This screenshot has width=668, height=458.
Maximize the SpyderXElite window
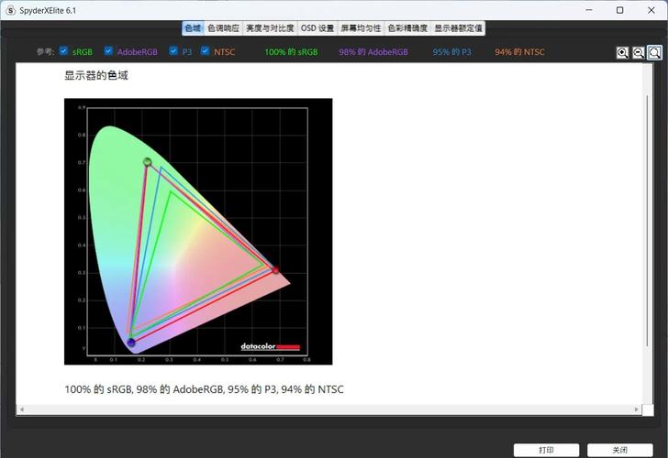[620, 10]
